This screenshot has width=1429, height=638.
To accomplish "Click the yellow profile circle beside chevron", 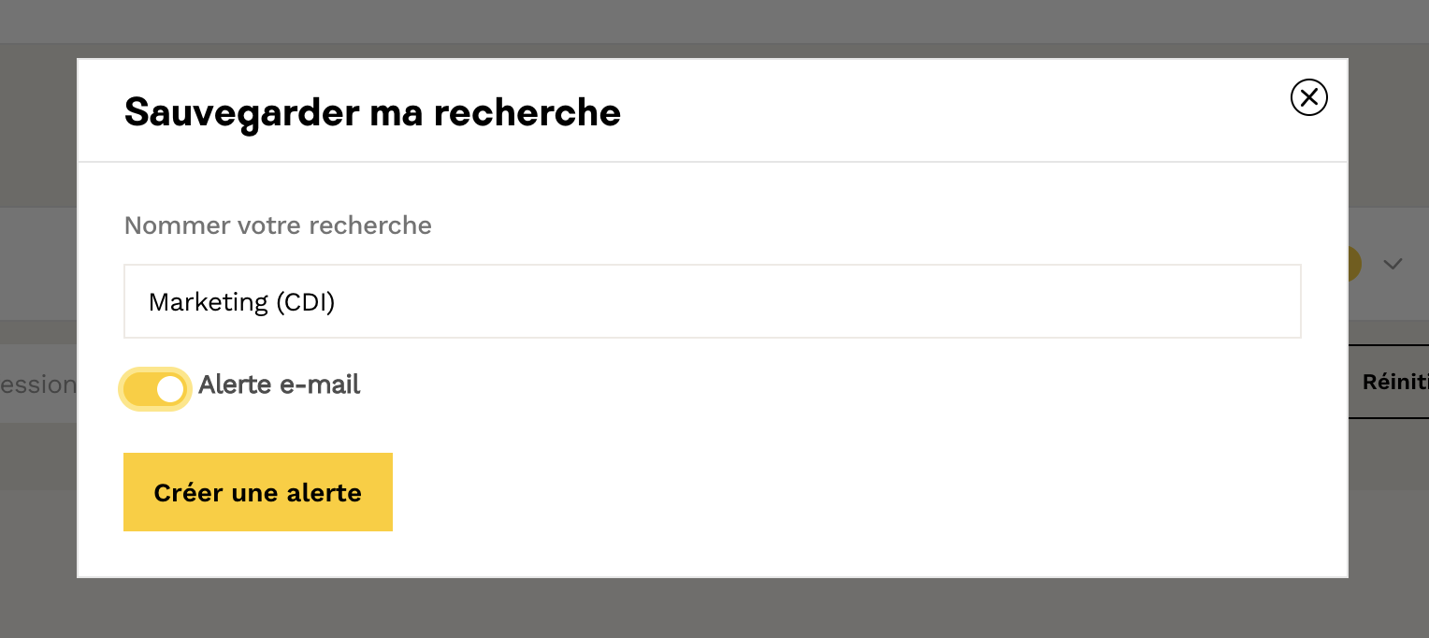I will 1353,265.
